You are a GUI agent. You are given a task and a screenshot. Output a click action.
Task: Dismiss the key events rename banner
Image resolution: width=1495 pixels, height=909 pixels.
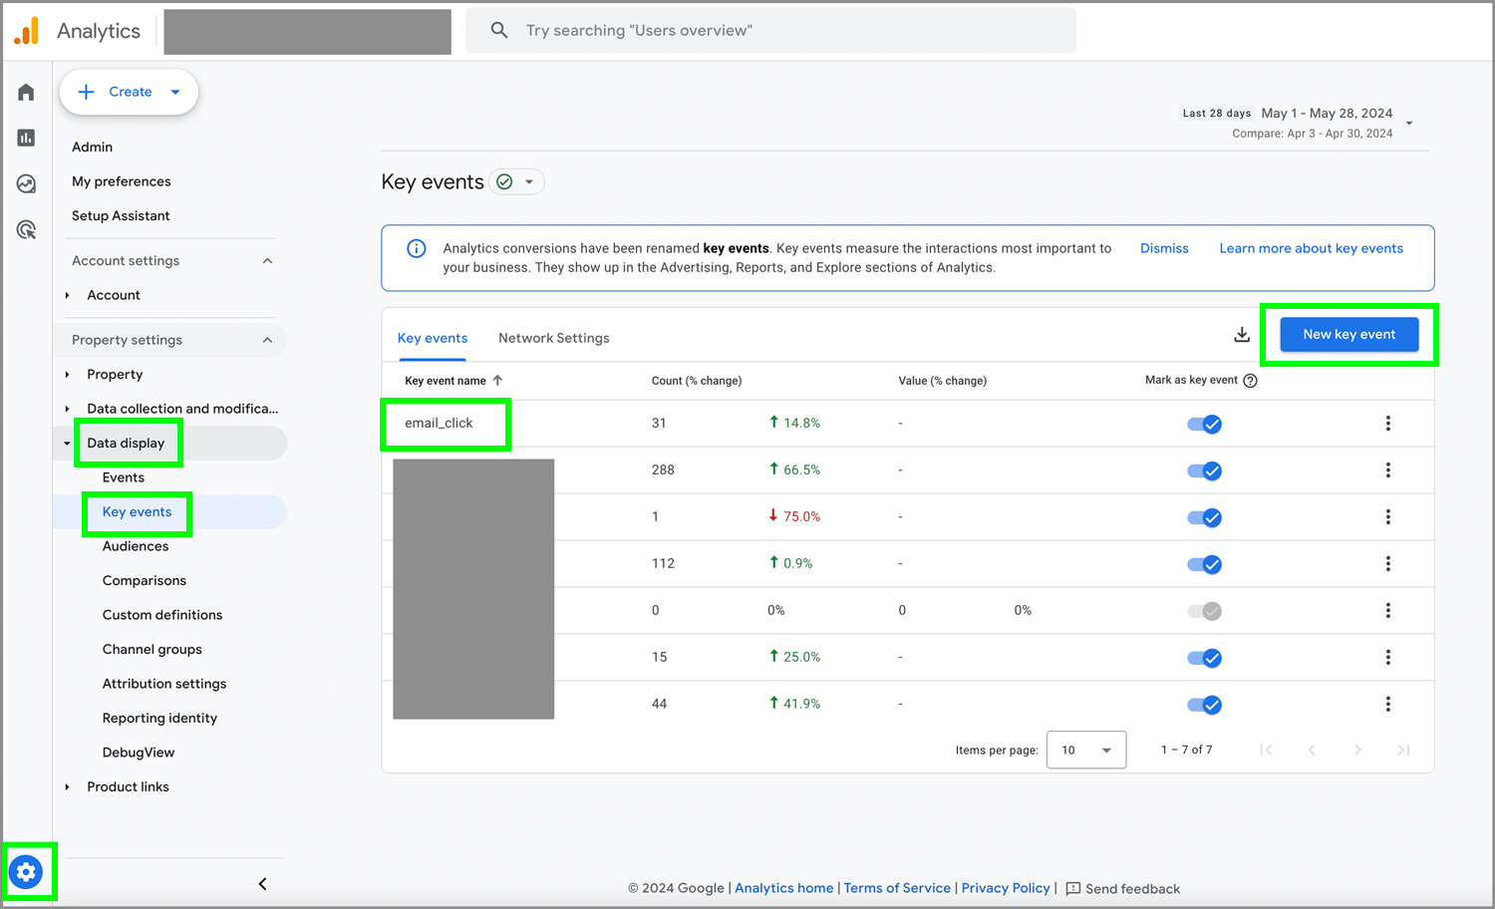[1164, 248]
